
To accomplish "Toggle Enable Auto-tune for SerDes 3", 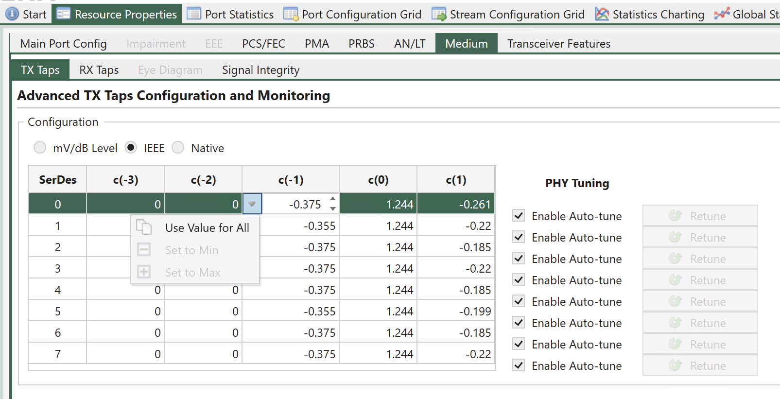I will pyautogui.click(x=519, y=279).
